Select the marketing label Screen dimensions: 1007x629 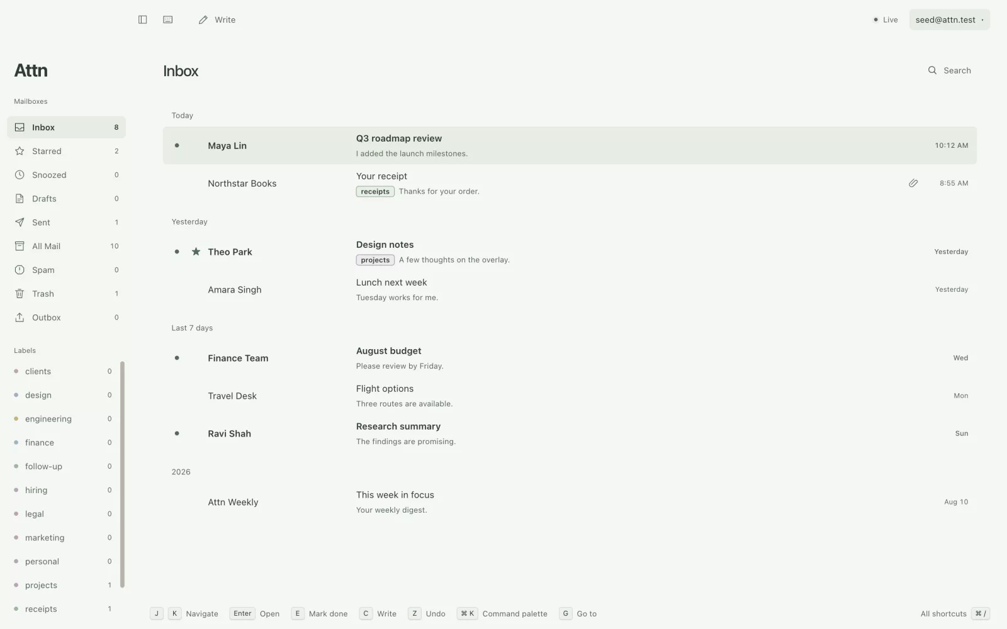(x=63, y=538)
